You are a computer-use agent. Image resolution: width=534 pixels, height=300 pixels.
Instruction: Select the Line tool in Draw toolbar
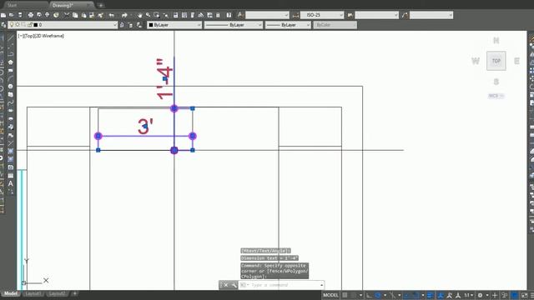pyautogui.click(x=11, y=37)
